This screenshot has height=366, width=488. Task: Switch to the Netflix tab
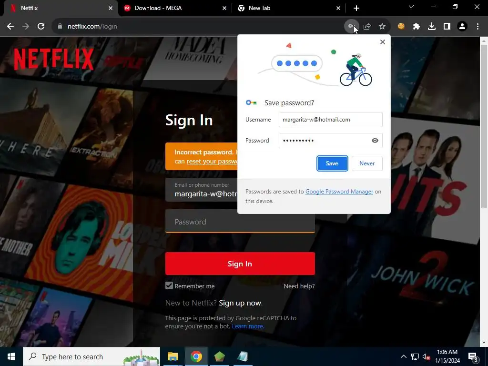(59, 8)
